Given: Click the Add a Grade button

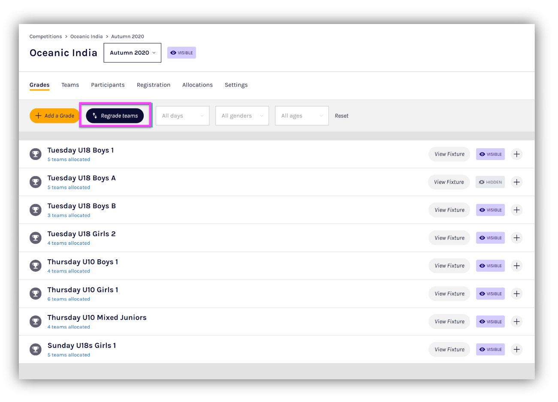Looking at the screenshot, I should [x=54, y=116].
